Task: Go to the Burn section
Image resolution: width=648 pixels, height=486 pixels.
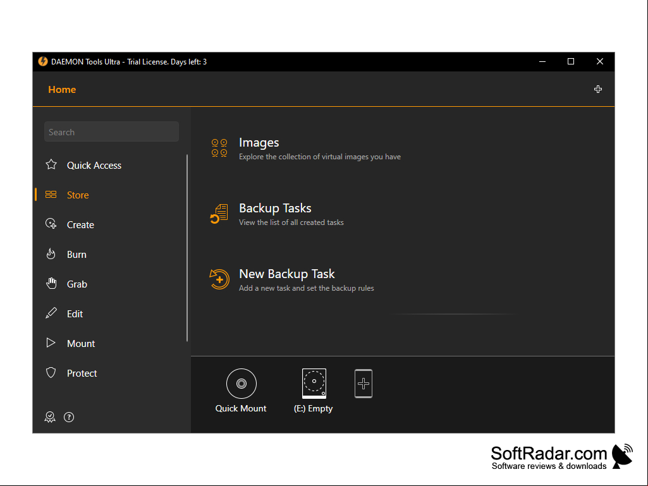Action: (x=76, y=255)
